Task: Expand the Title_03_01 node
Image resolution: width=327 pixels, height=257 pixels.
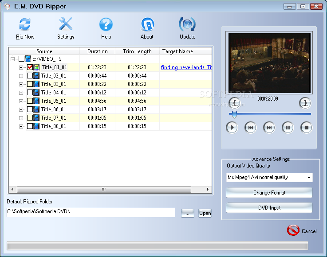Action: tap(21, 84)
